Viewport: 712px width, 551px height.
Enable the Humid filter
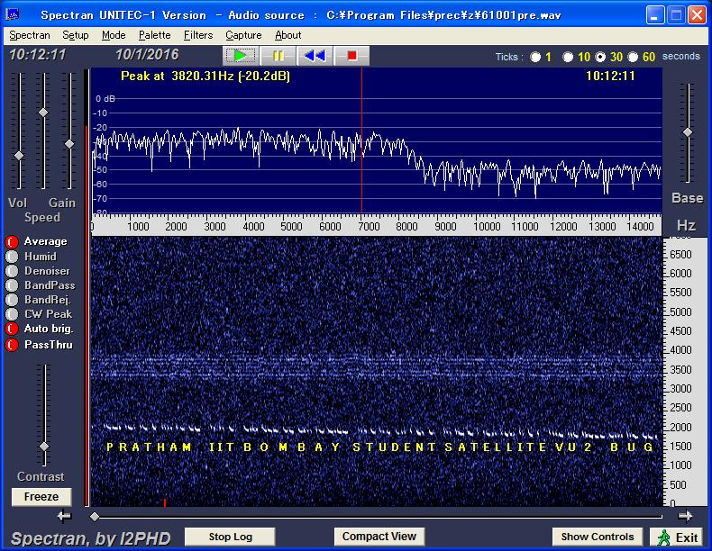(x=12, y=257)
